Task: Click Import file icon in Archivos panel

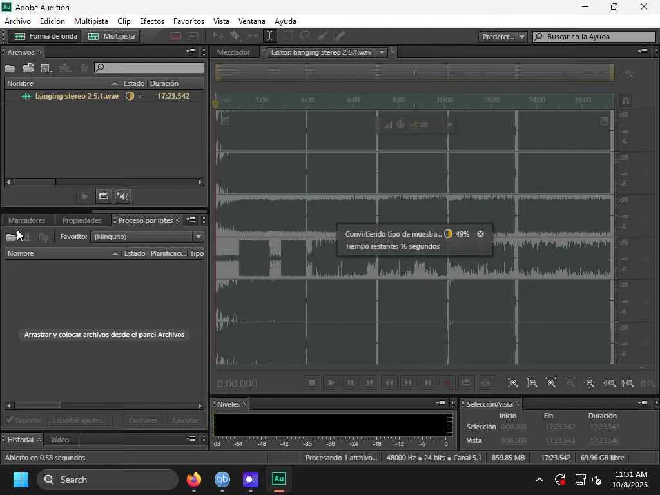Action: coord(28,68)
